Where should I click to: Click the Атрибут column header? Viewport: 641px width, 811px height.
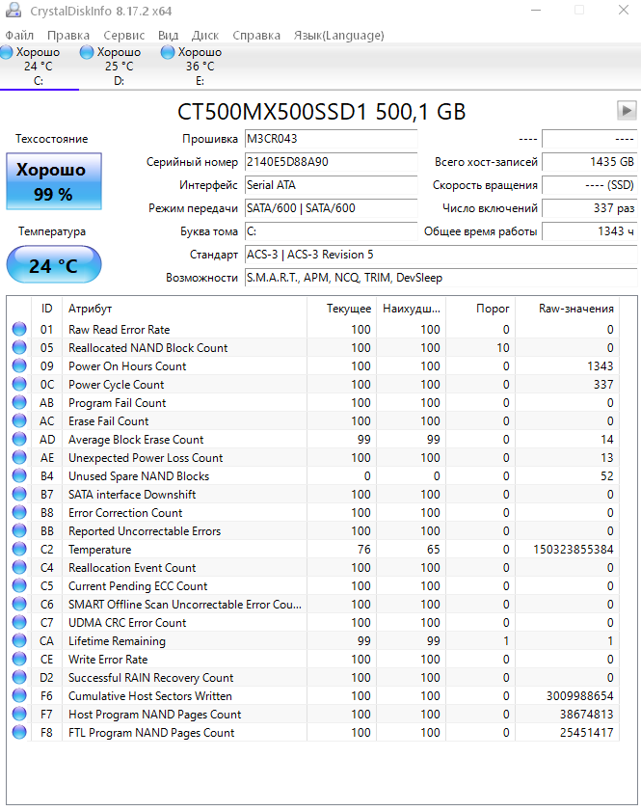(x=184, y=309)
